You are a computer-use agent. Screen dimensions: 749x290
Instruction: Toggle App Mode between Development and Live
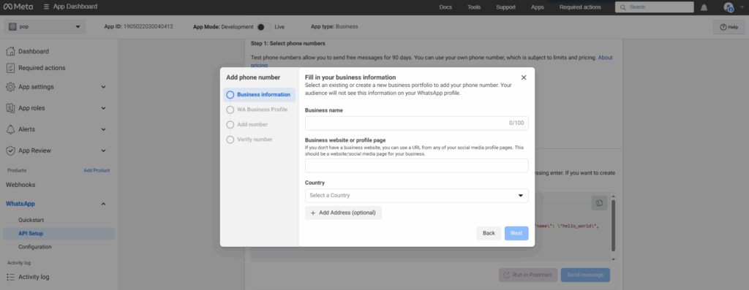pyautogui.click(x=263, y=27)
